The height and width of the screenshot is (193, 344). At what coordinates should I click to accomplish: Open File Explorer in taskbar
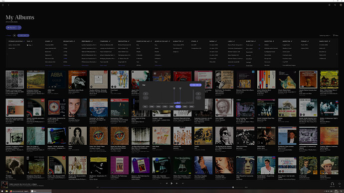pos(7,191)
